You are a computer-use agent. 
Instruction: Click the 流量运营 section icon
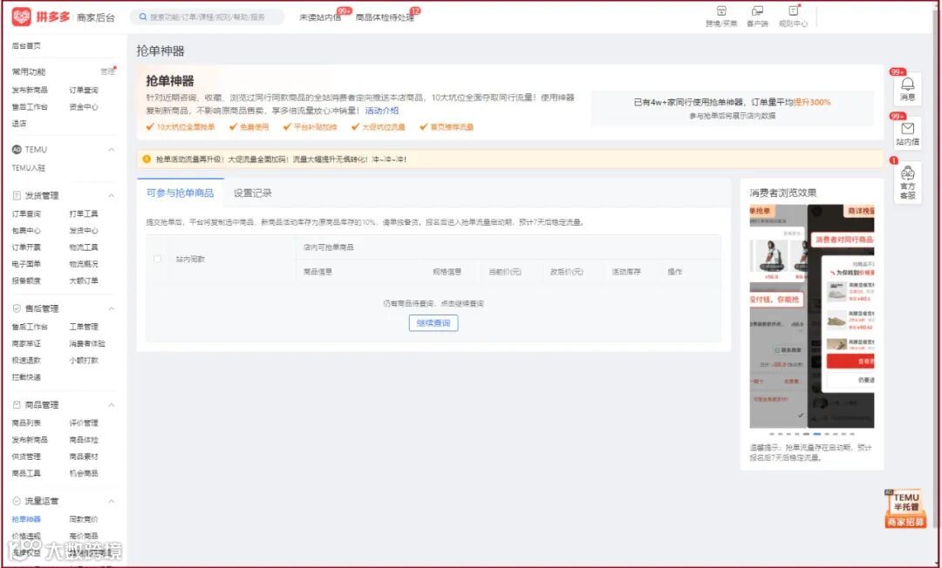[17, 501]
